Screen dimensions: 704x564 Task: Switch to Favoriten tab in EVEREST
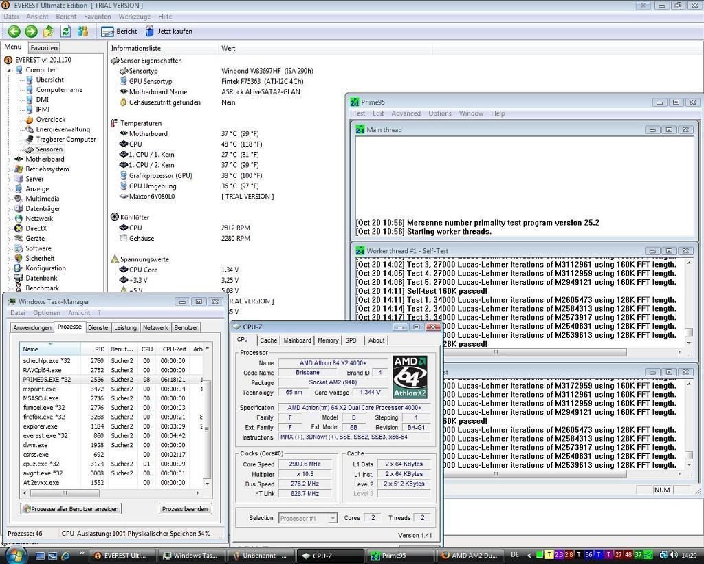pyautogui.click(x=44, y=47)
